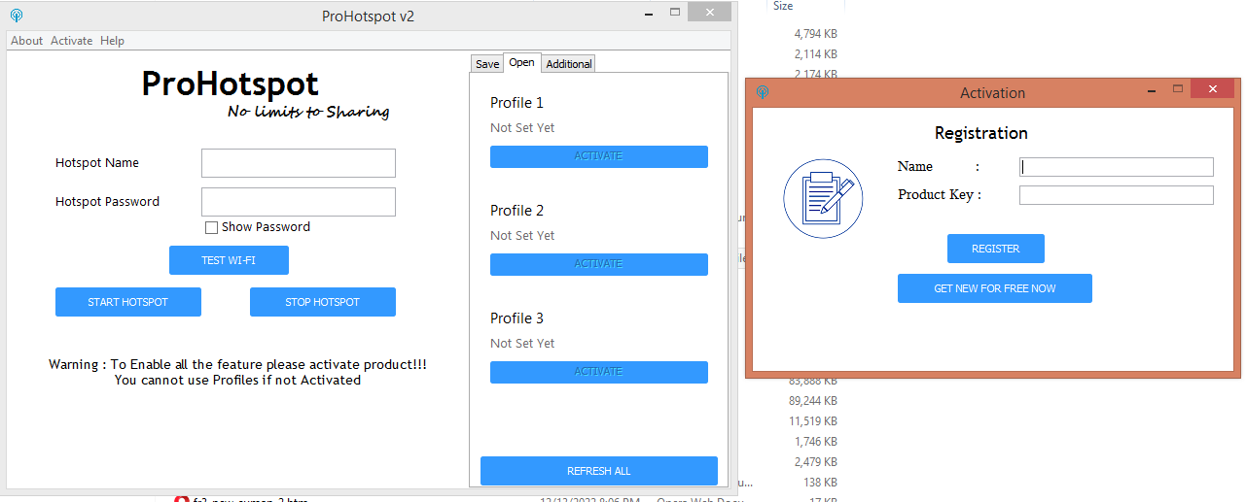Click the TEST WI-FI button
Viewport: 1246px width, 502px height.
pyautogui.click(x=229, y=260)
